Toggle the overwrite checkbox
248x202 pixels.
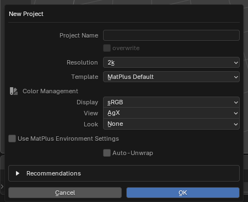(107, 48)
